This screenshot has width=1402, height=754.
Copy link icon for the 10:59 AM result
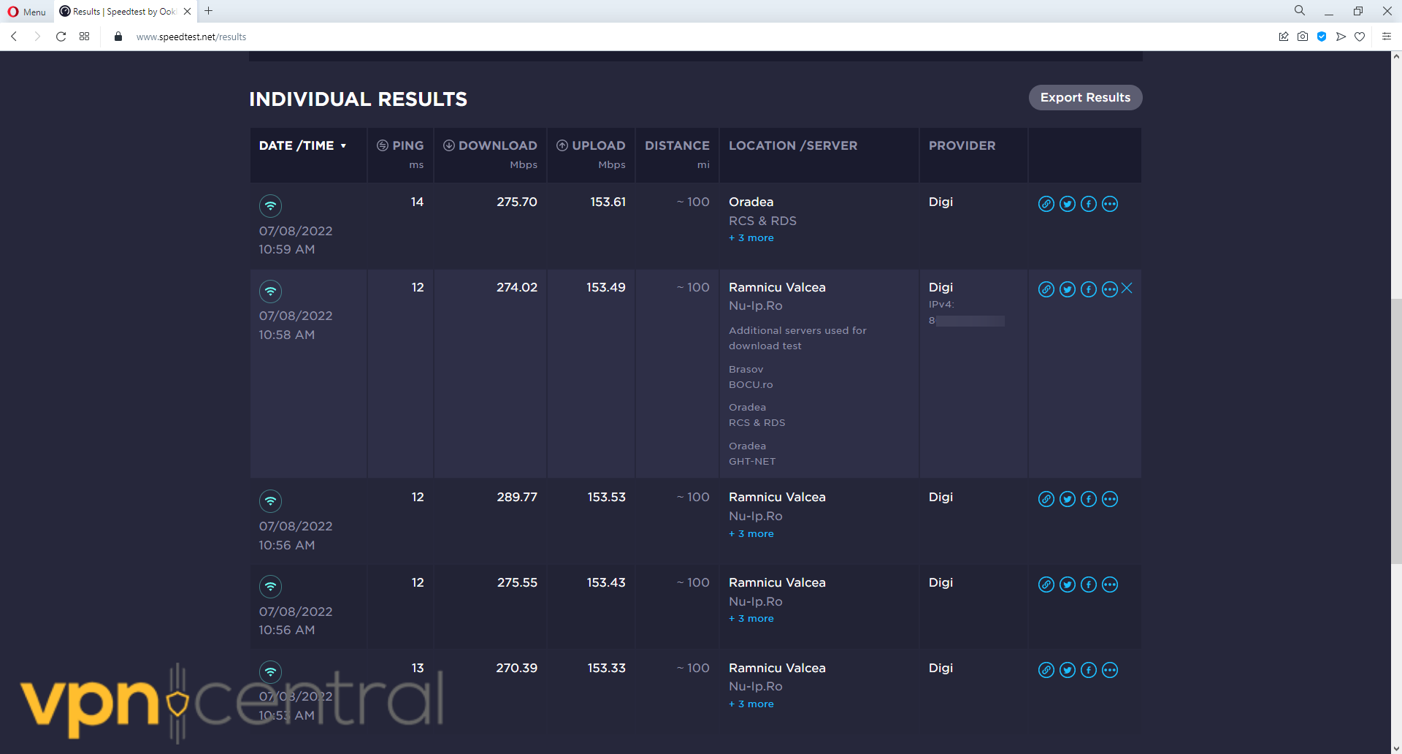tap(1046, 204)
